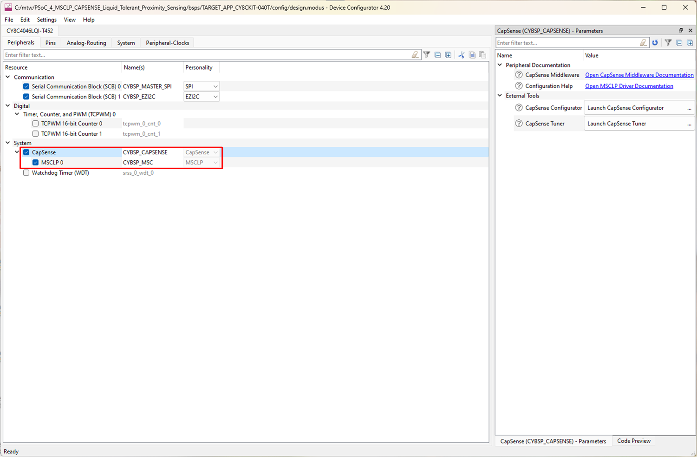Uncheck Serial Communication Block (SCB) 1
Screen dimensions: 697x457
pos(26,97)
